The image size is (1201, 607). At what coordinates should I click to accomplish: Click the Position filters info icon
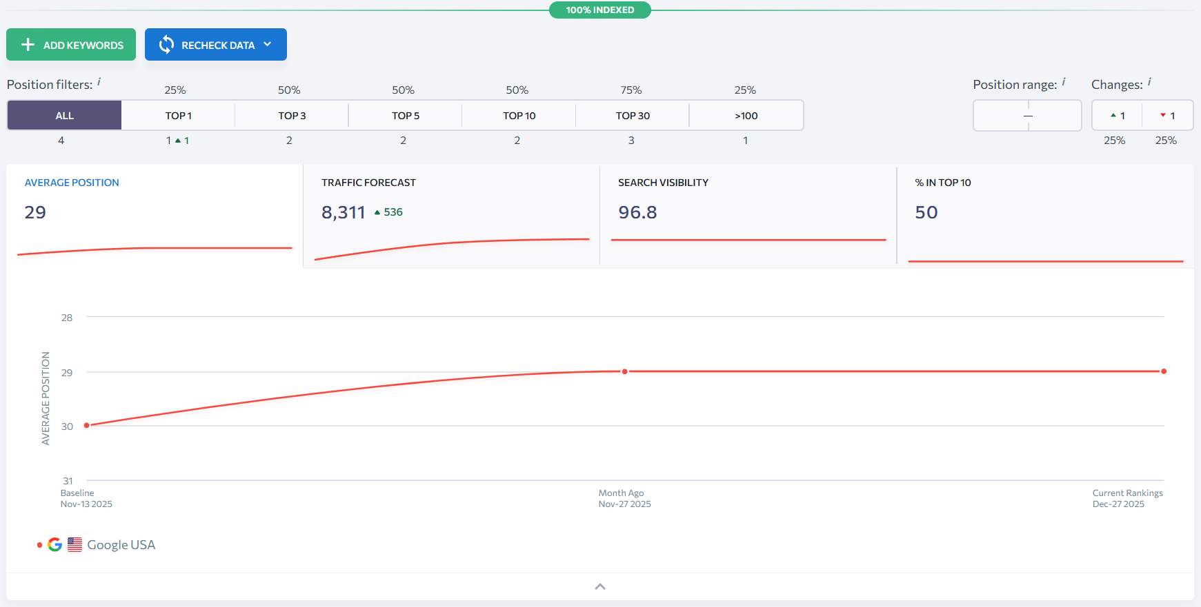pyautogui.click(x=99, y=82)
